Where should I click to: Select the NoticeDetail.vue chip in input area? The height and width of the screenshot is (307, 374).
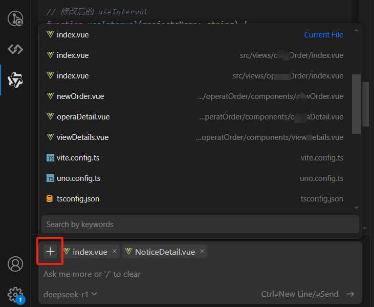(165, 252)
